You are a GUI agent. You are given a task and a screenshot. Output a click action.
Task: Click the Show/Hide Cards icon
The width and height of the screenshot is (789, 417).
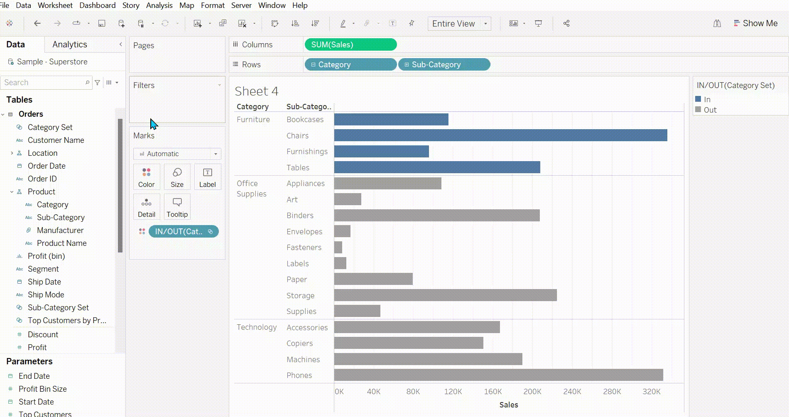[514, 23]
